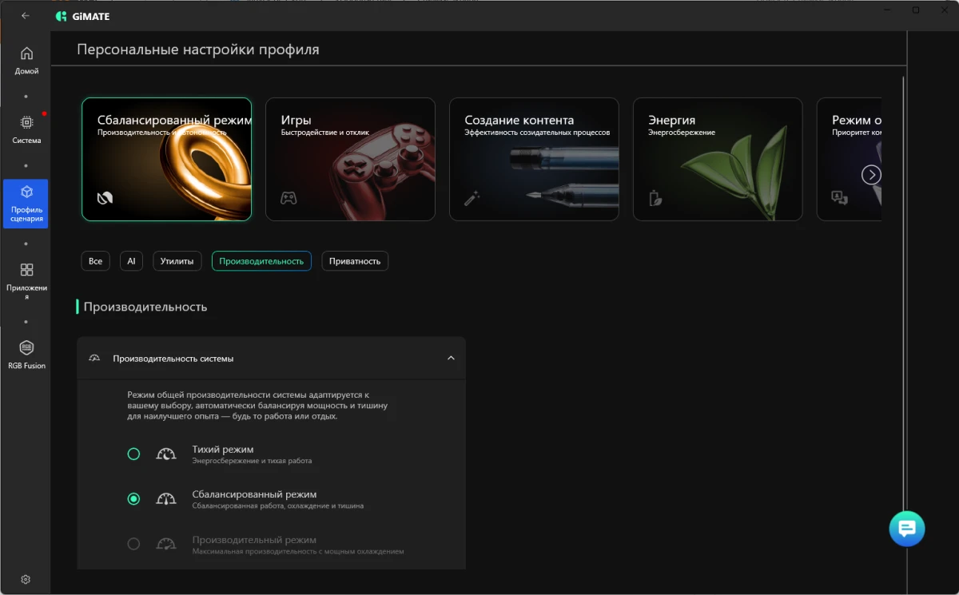Viewport: 959px width, 595px height.
Task: Click the speedometer icon beside Производительность системы
Action: [x=94, y=359]
